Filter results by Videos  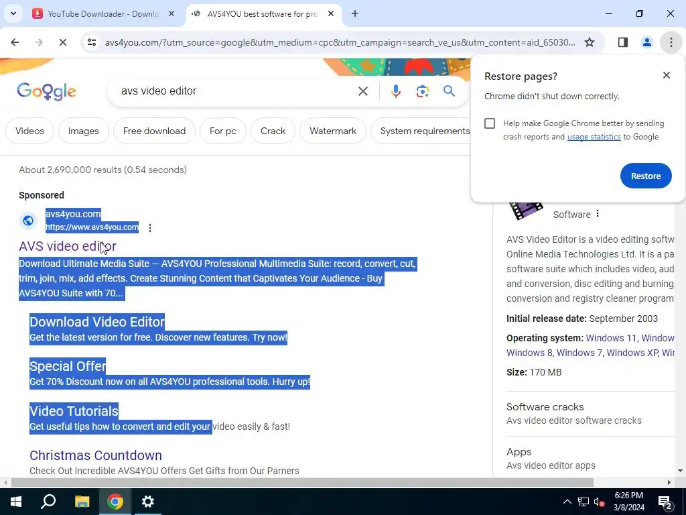(29, 131)
